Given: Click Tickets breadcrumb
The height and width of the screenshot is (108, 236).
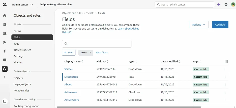Looking at the screenshot, I should click(x=90, y=13).
